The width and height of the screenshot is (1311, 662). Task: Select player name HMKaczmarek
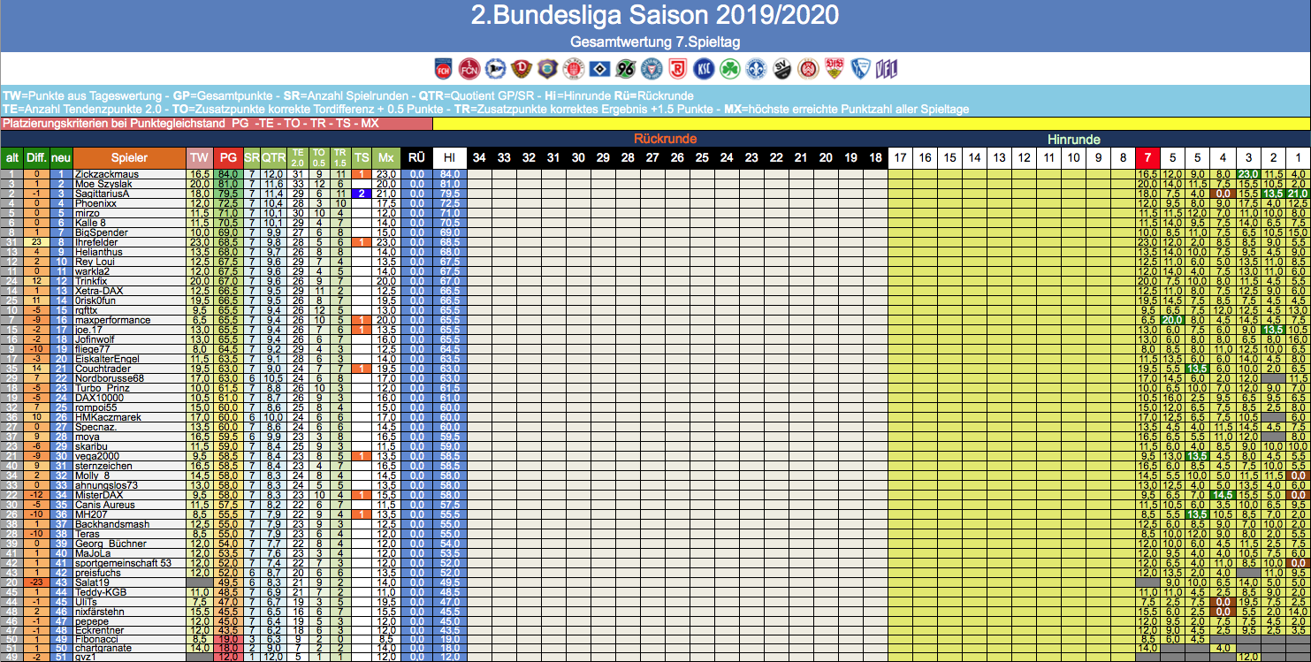click(x=108, y=416)
